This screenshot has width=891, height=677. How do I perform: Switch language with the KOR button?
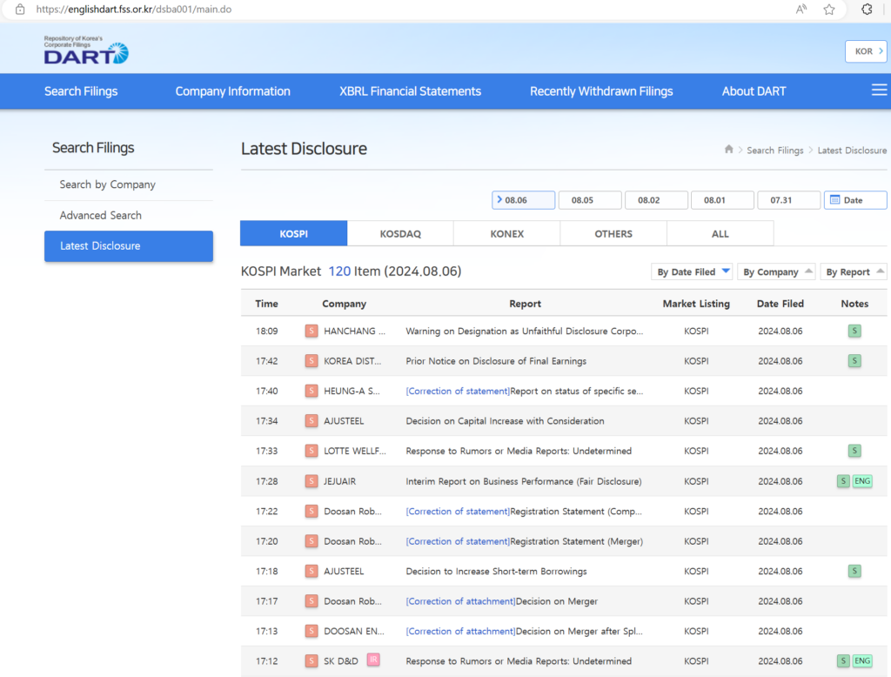(x=866, y=51)
